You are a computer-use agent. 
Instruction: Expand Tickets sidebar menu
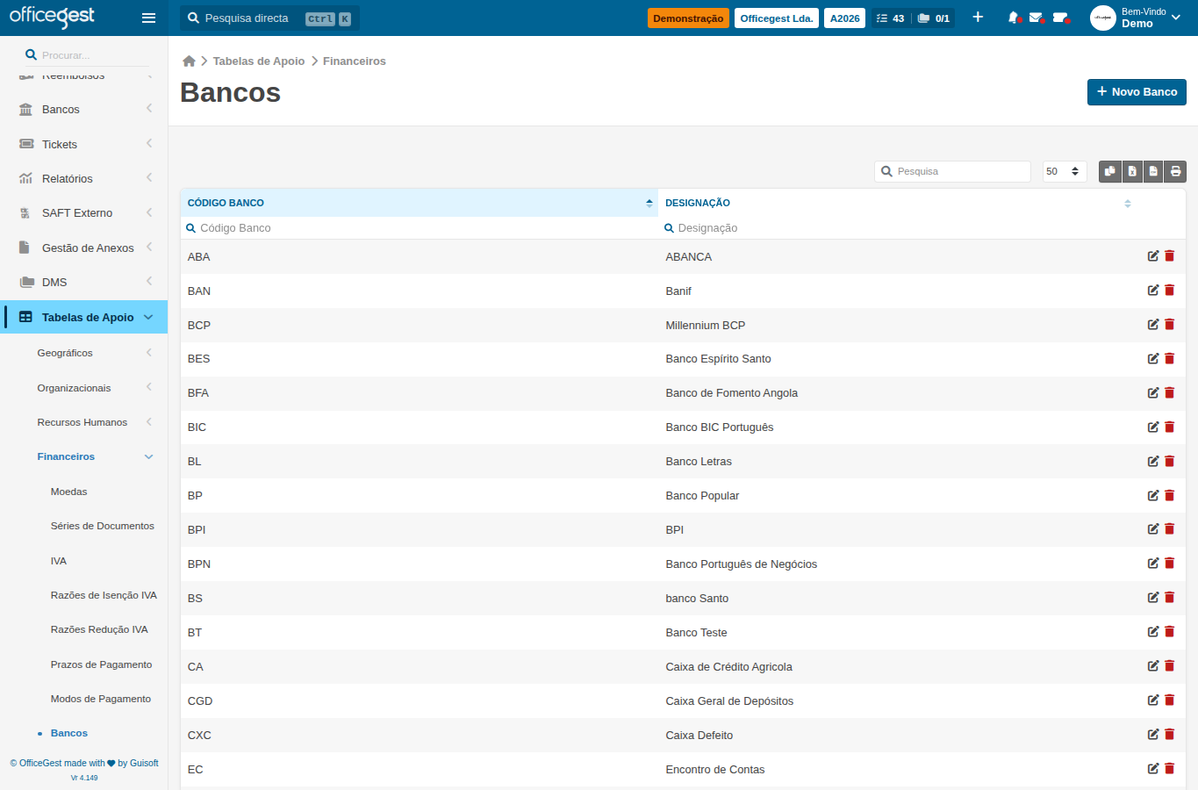(84, 144)
